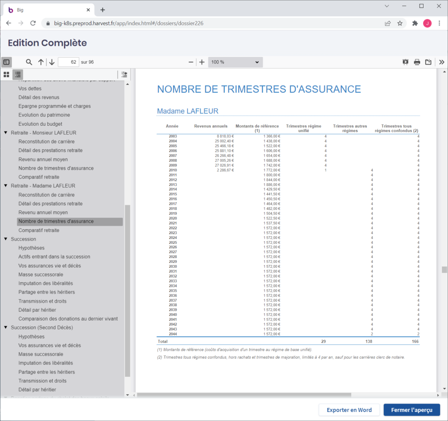Viewport: 448px width, 421px height.
Task: Show the document outline view
Action: coord(17,74)
